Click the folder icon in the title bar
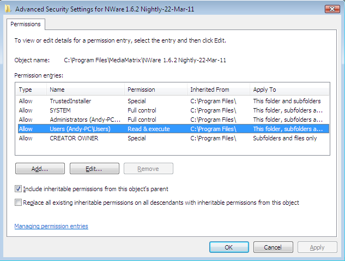 [x=8, y=9]
